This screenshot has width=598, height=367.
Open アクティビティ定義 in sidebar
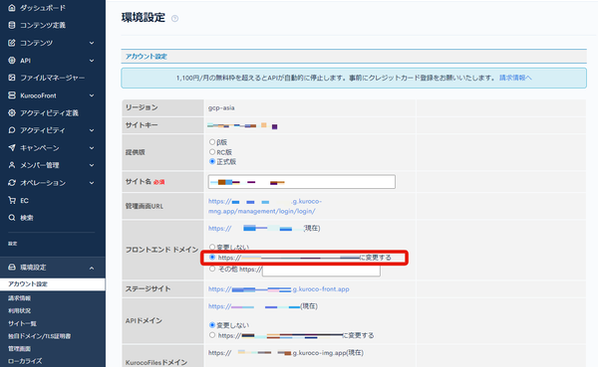tap(49, 113)
